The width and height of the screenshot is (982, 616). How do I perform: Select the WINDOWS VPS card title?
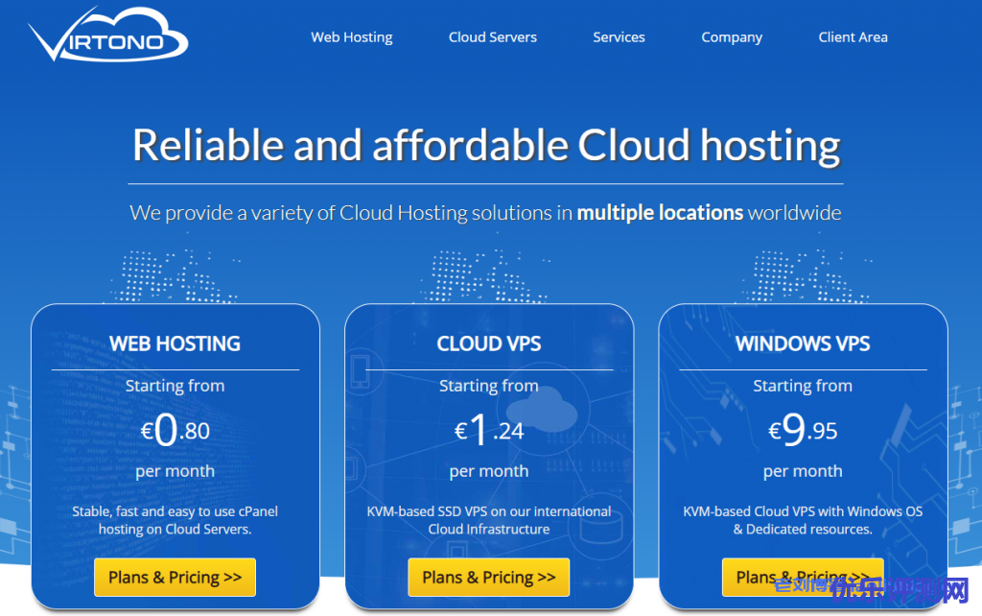(802, 344)
